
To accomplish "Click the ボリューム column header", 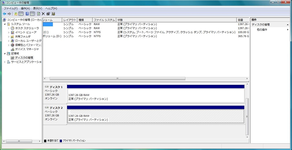I will pyautogui.click(x=52, y=20).
